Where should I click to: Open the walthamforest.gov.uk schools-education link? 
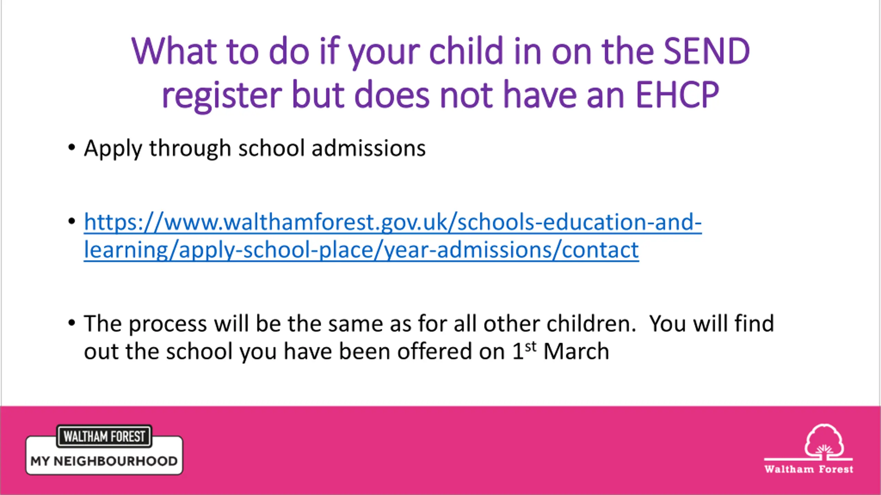(x=393, y=236)
